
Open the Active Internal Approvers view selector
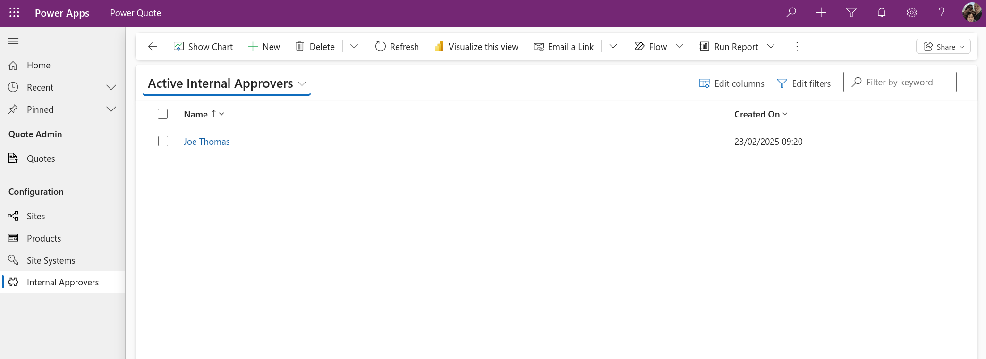(x=227, y=83)
